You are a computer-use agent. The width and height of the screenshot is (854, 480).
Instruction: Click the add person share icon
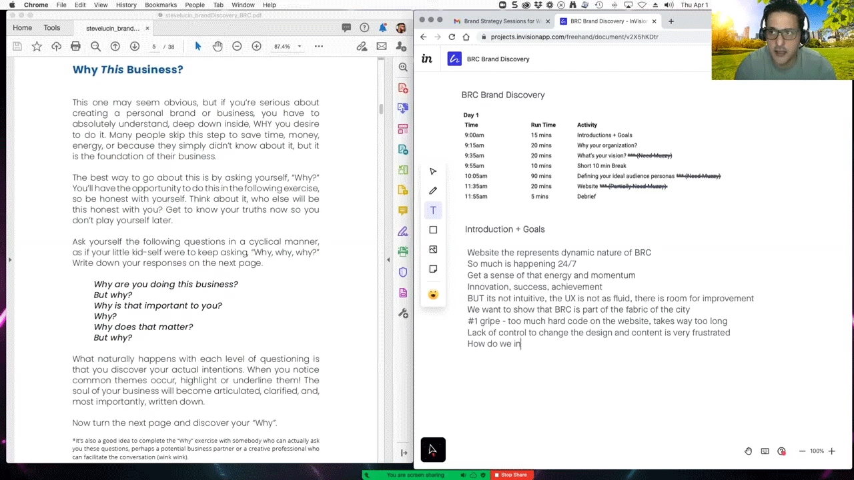pos(401,47)
